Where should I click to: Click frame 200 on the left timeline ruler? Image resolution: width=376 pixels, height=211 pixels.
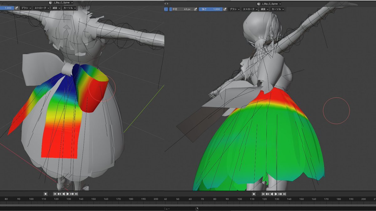pyautogui.click(x=156, y=199)
